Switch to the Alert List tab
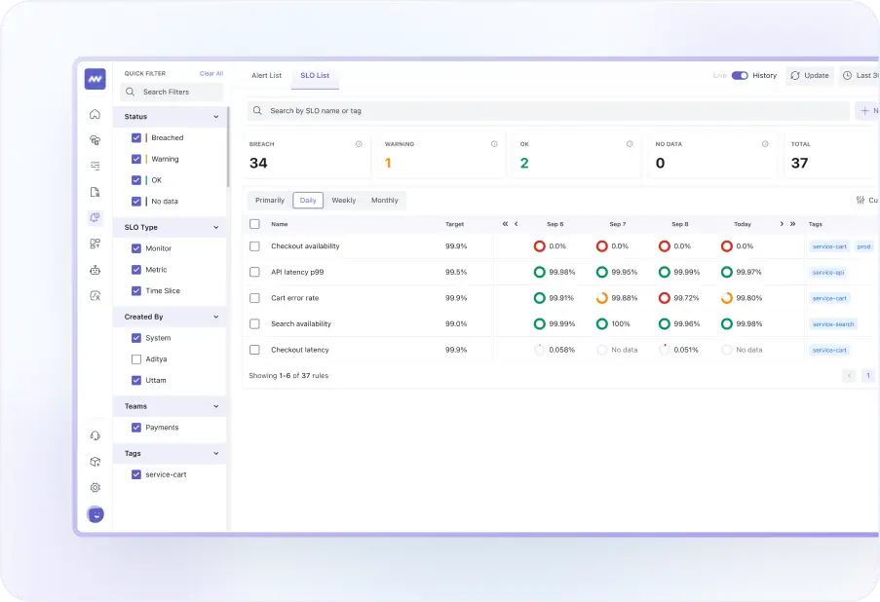 [x=267, y=75]
